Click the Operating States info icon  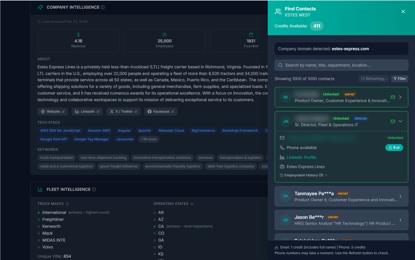192,204
